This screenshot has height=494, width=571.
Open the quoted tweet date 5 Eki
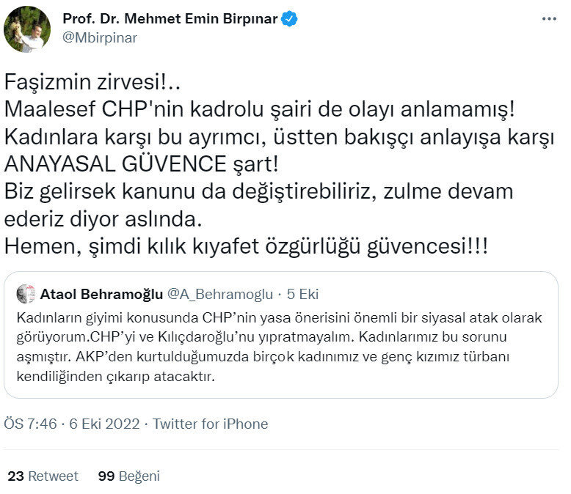pos(302,294)
